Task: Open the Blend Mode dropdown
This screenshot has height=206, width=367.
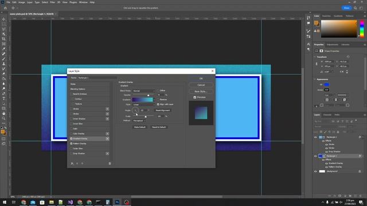Action: pos(144,90)
